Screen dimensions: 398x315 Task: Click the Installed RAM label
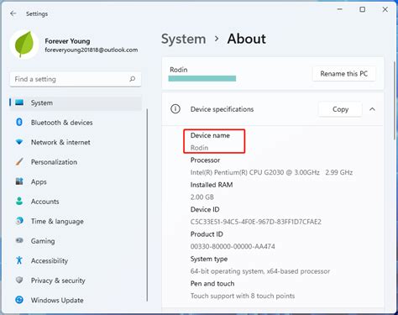pyautogui.click(x=212, y=185)
